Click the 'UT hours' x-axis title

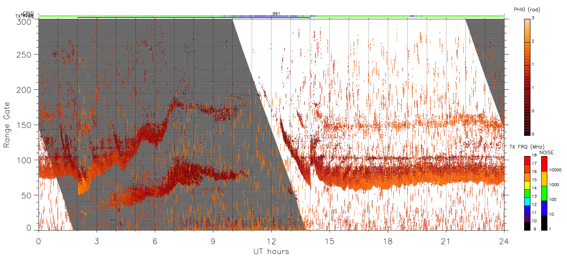271,252
